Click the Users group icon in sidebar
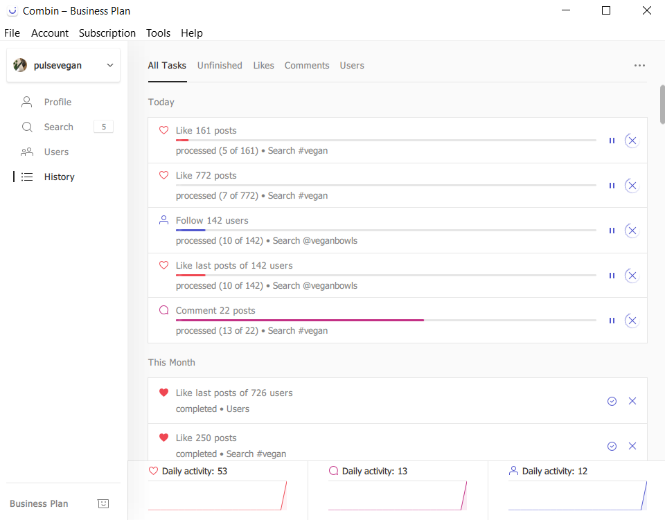Screen dimensions: 665x520 [x=27, y=152]
